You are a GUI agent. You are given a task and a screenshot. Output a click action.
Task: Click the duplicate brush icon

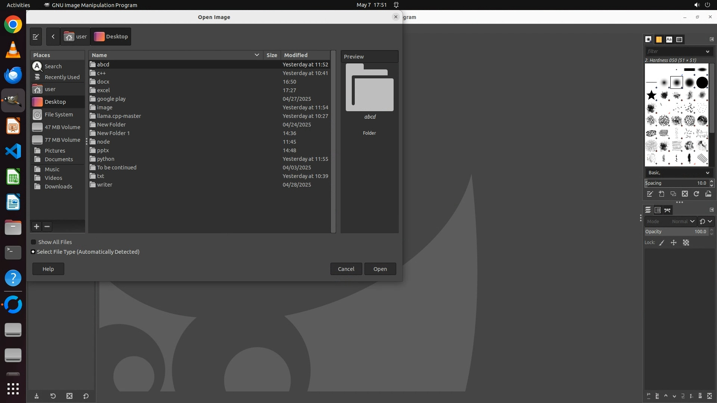click(x=673, y=194)
